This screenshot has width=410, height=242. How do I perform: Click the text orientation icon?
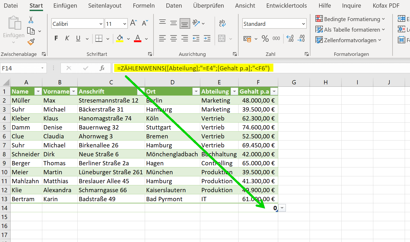tap(196, 23)
